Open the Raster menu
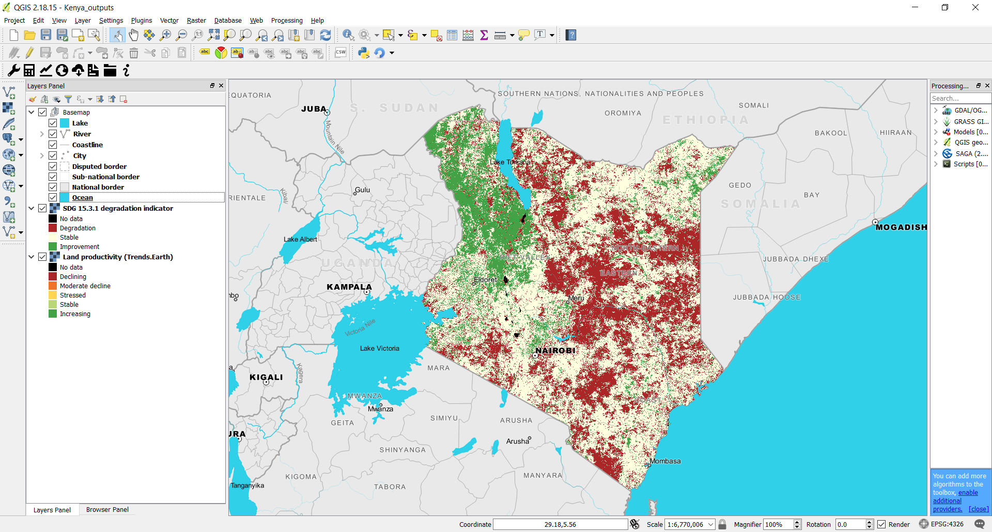Viewport: 992px width, 532px height. 196,21
